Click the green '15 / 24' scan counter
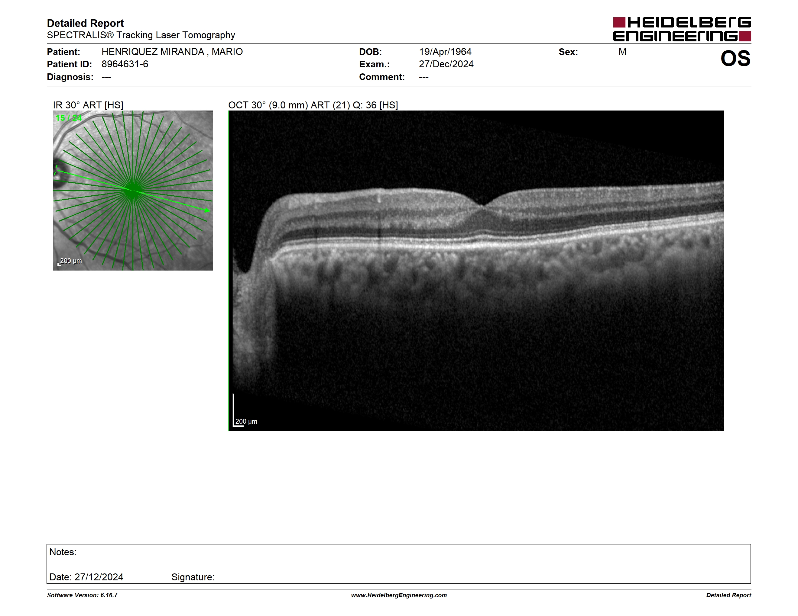Image resolution: width=798 pixels, height=616 pixels. (x=69, y=118)
